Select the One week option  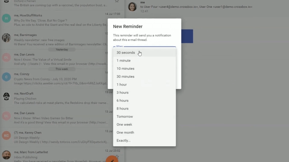pos(124,125)
